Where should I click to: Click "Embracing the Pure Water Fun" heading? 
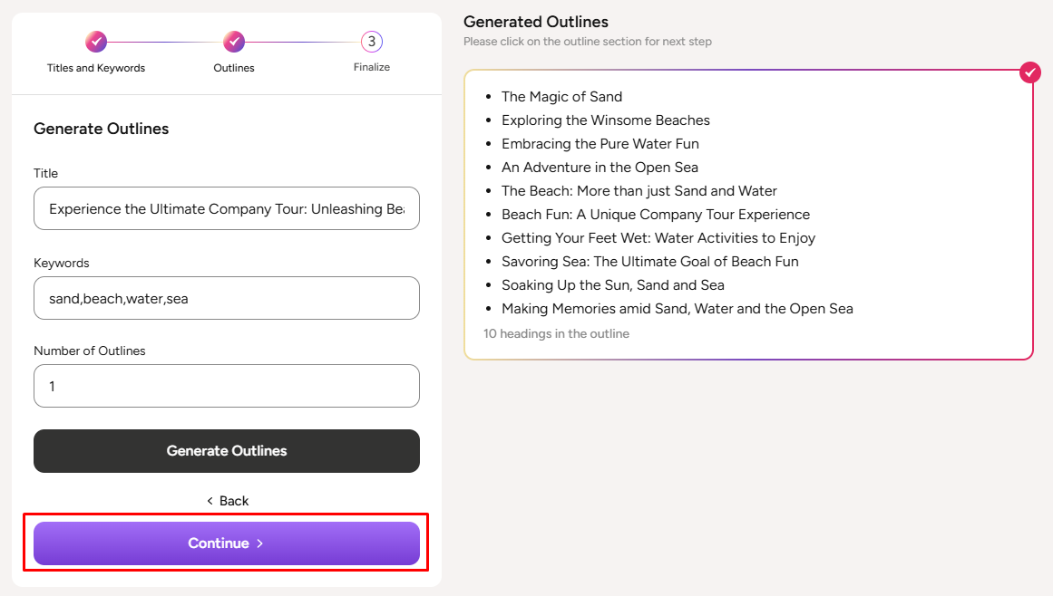point(600,144)
